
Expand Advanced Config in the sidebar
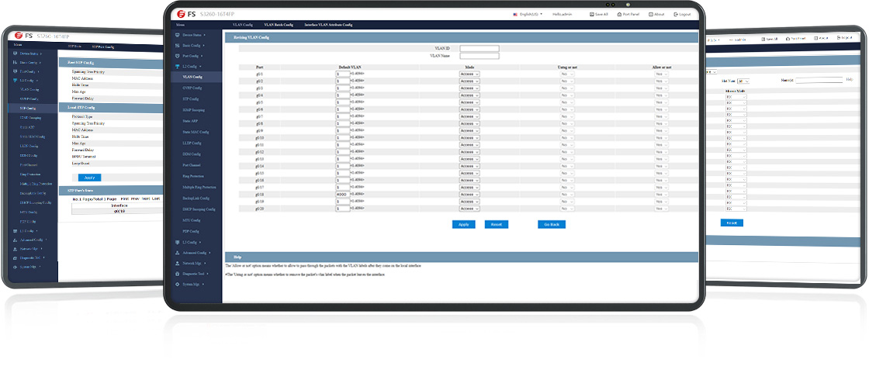pos(194,253)
